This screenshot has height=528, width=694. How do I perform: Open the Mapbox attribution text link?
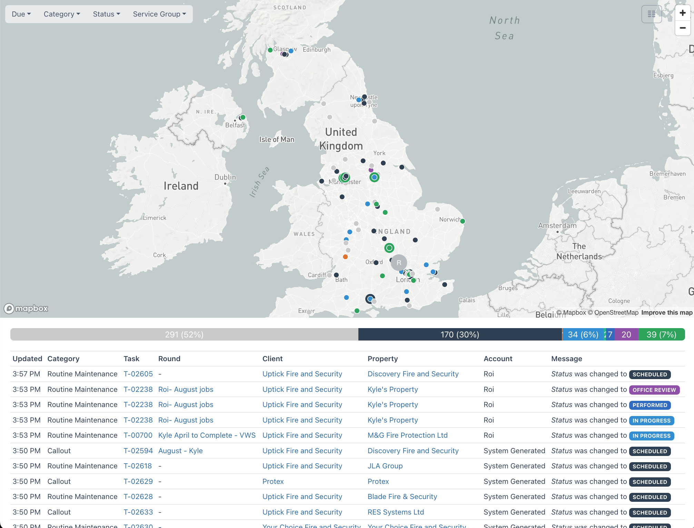[x=571, y=313]
